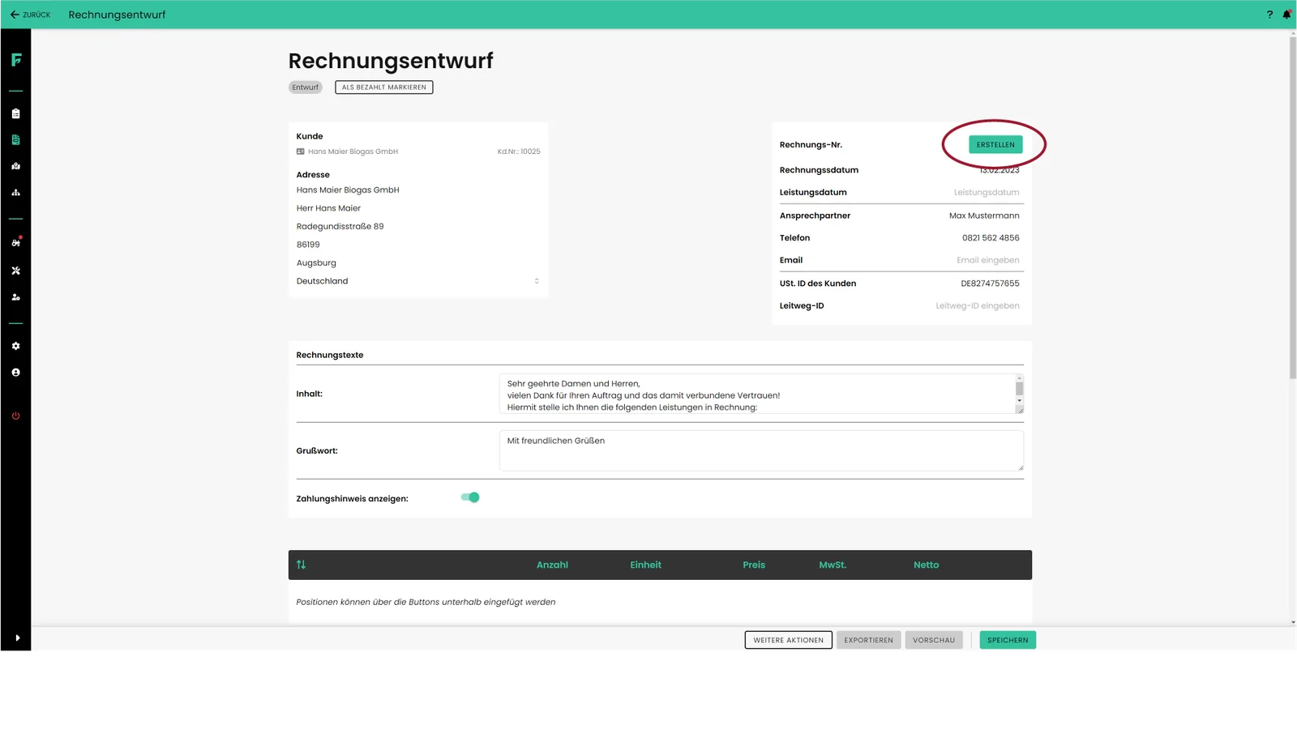The image size is (1297, 729).
Task: Click the Kd.Nr.: 10025 text
Action: pos(519,151)
